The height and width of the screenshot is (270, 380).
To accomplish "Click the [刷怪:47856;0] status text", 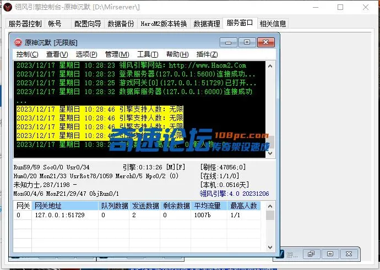I will click(223, 167).
